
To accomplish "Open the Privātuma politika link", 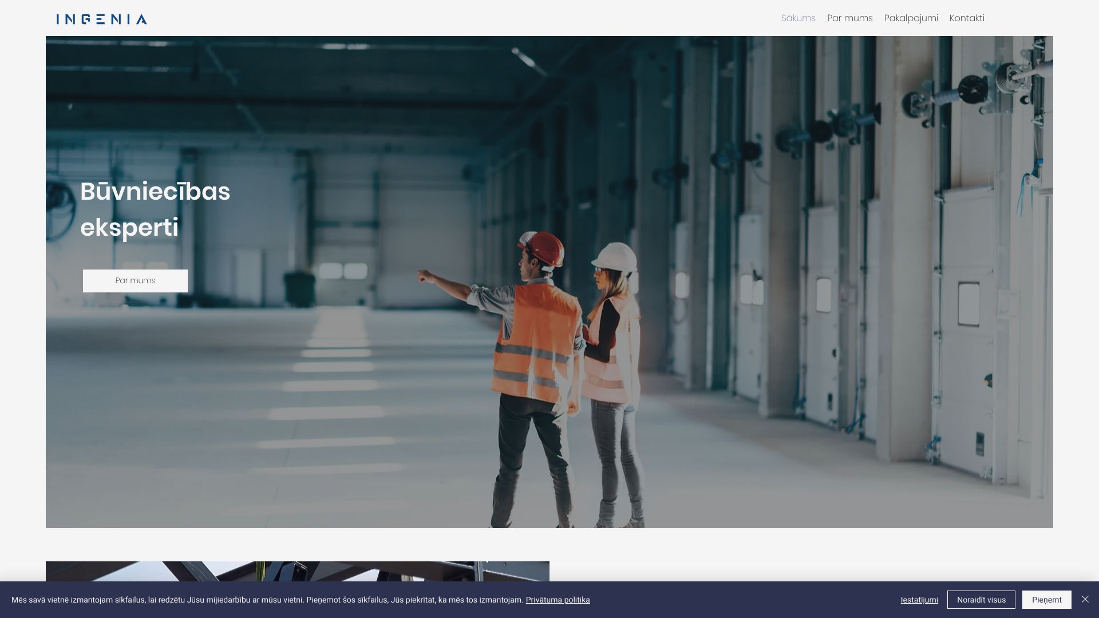I will pos(558,600).
